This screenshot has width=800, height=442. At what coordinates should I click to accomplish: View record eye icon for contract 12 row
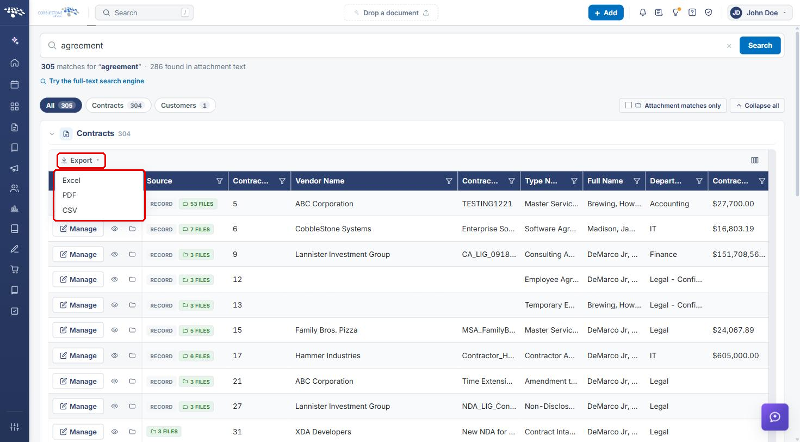click(115, 280)
